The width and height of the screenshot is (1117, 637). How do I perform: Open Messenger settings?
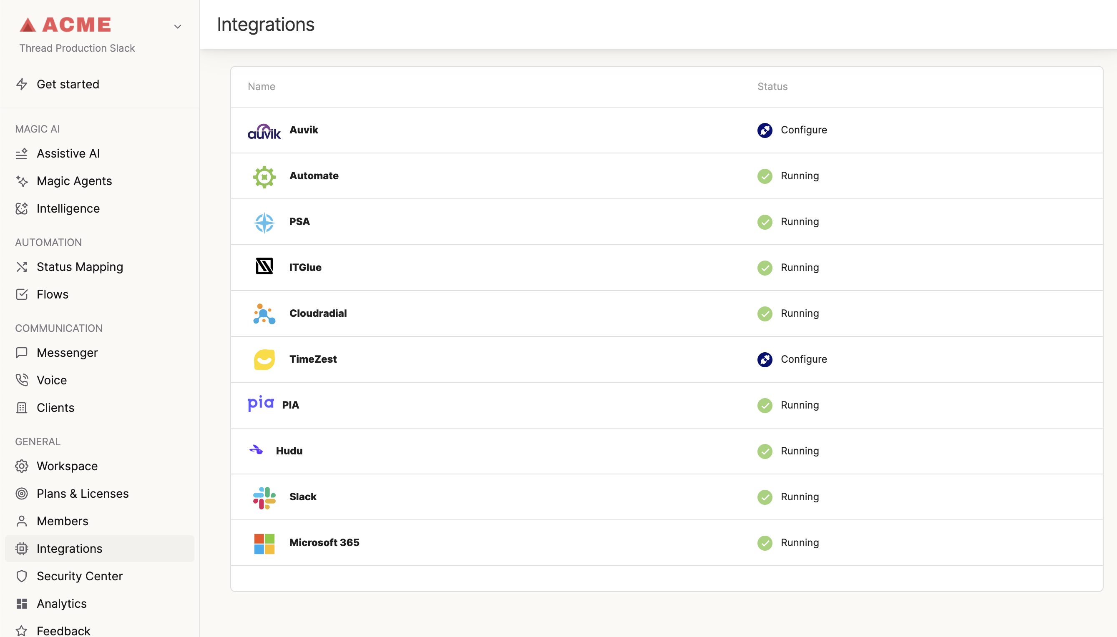click(68, 352)
